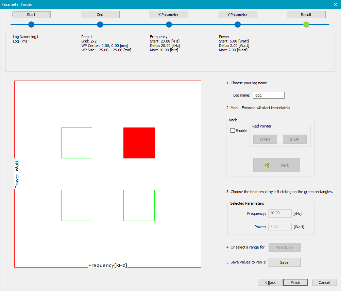Click the green Result progress dot

(x=306, y=24)
